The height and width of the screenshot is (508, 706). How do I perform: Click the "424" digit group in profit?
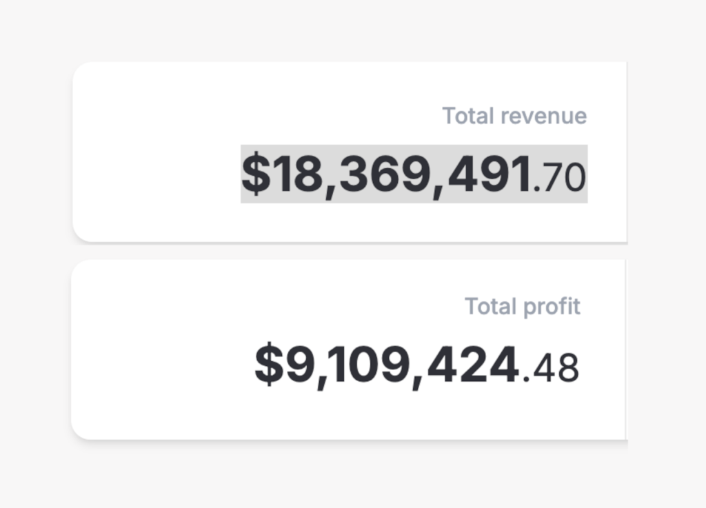tap(473, 365)
